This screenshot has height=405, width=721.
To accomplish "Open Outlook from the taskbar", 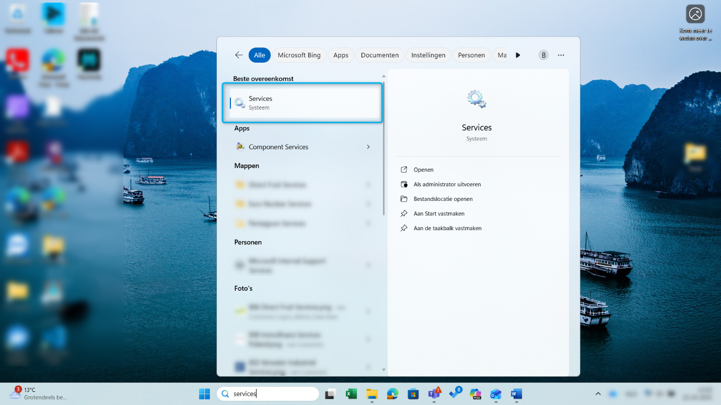I will [496, 394].
